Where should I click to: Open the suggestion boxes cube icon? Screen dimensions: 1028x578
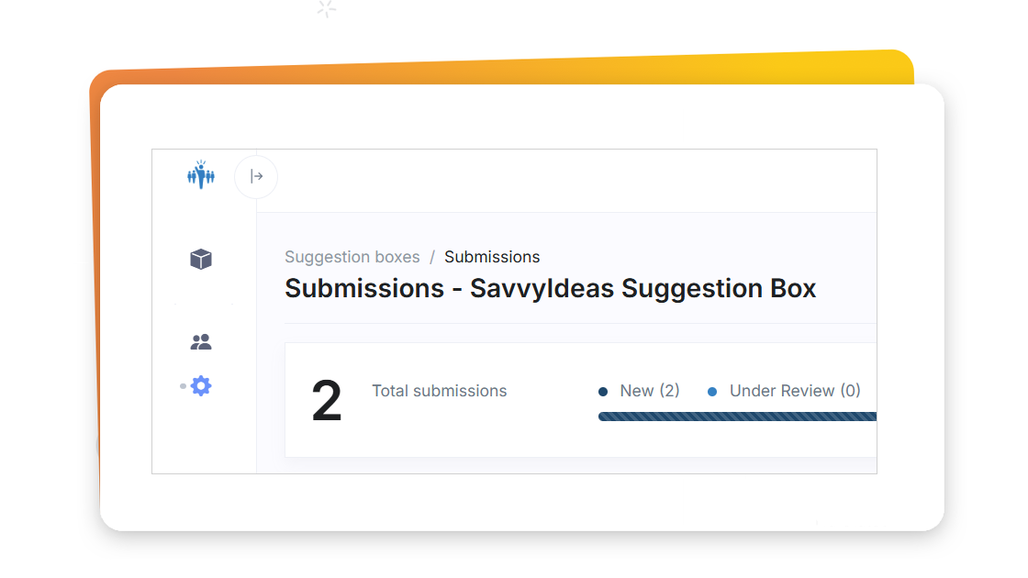[201, 259]
